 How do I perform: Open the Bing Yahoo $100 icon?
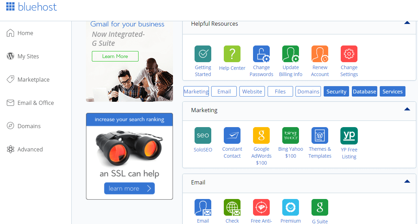point(291,135)
